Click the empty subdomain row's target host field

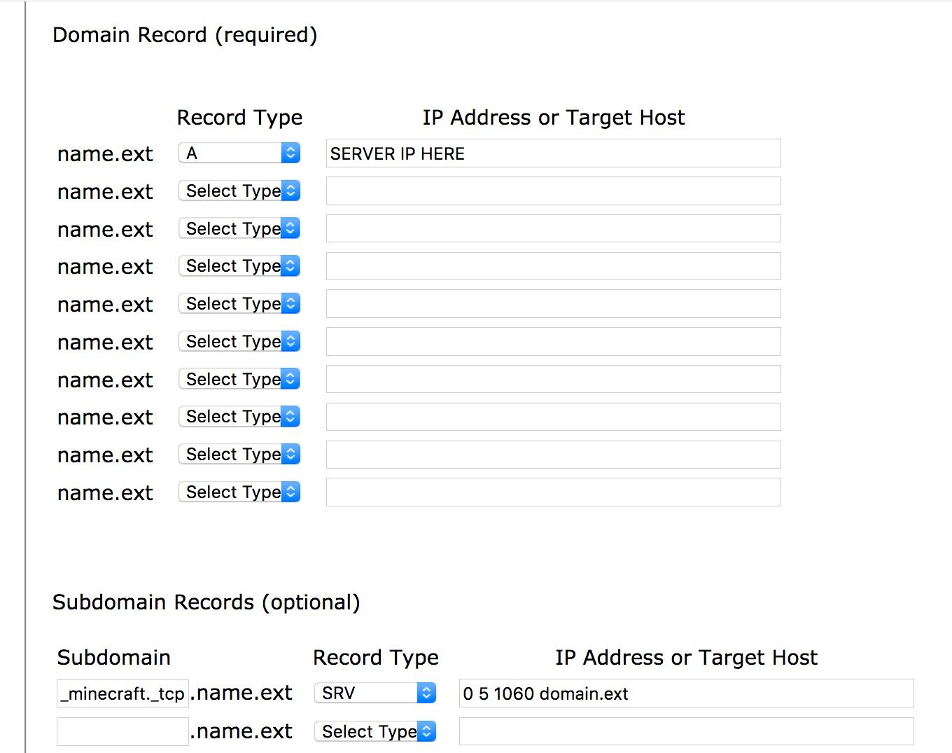[686, 731]
